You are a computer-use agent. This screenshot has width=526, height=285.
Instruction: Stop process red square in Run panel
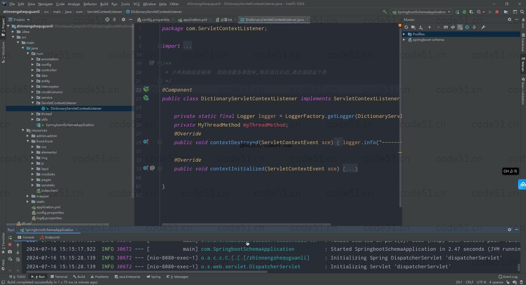[10, 244]
